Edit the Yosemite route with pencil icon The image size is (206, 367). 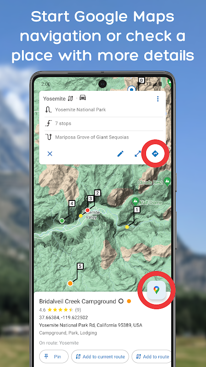(120, 154)
